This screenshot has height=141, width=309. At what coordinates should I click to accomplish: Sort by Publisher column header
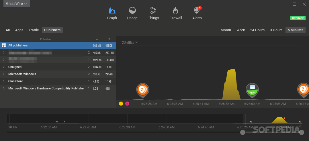46,39
